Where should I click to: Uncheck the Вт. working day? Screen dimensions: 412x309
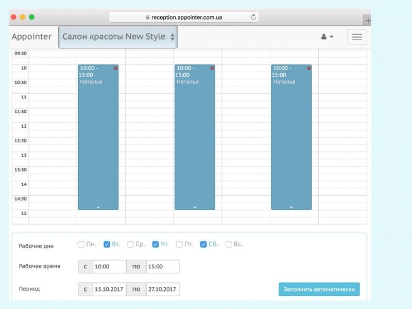[x=107, y=244]
